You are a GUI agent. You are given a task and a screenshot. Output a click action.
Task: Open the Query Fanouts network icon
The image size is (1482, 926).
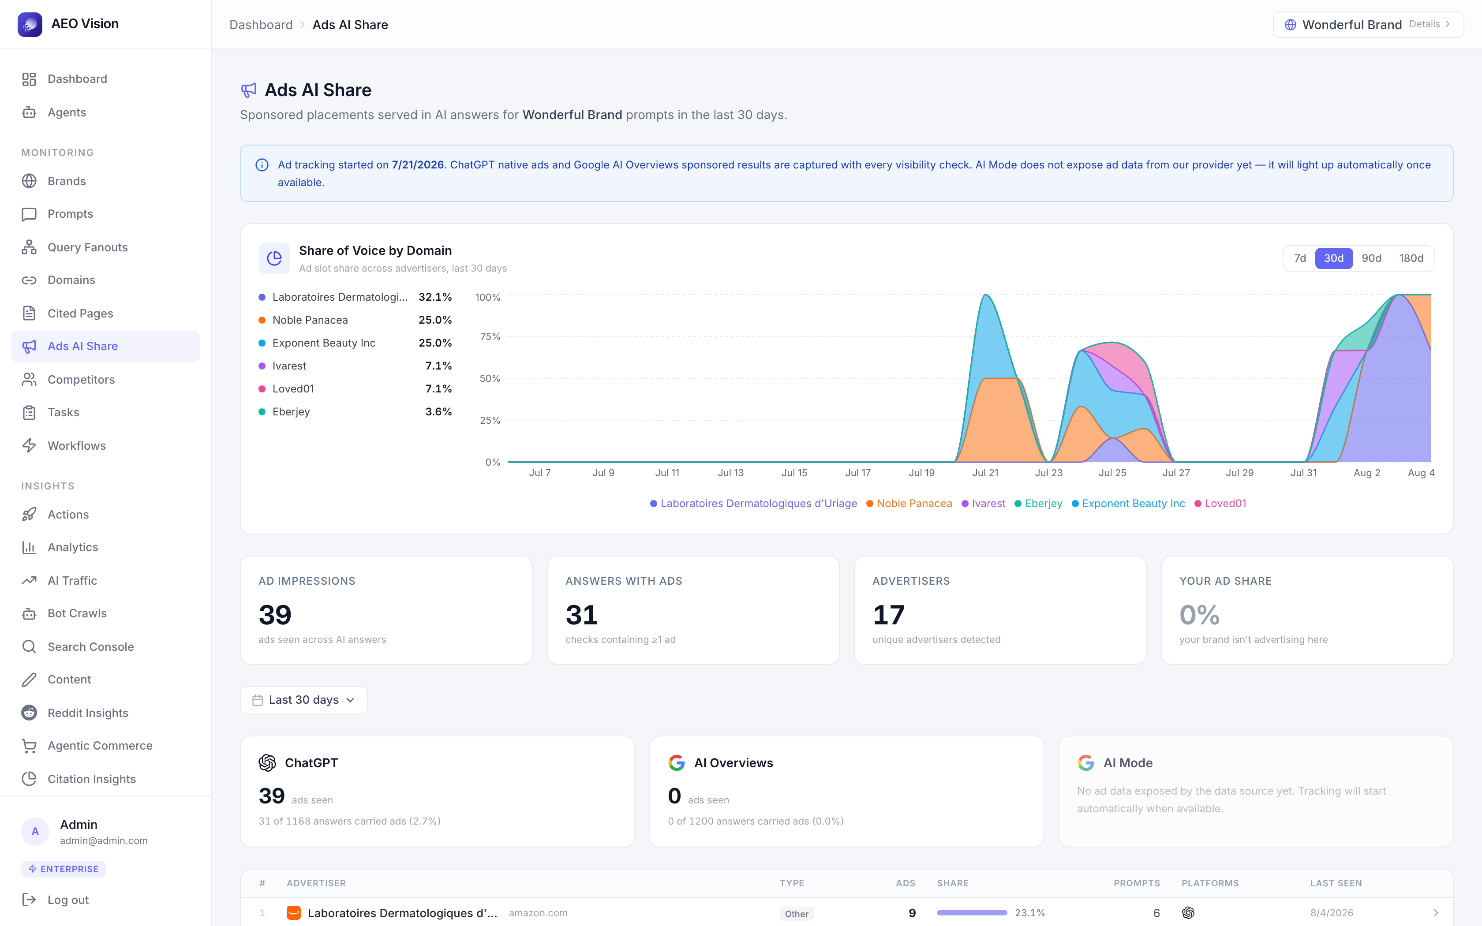pos(29,247)
